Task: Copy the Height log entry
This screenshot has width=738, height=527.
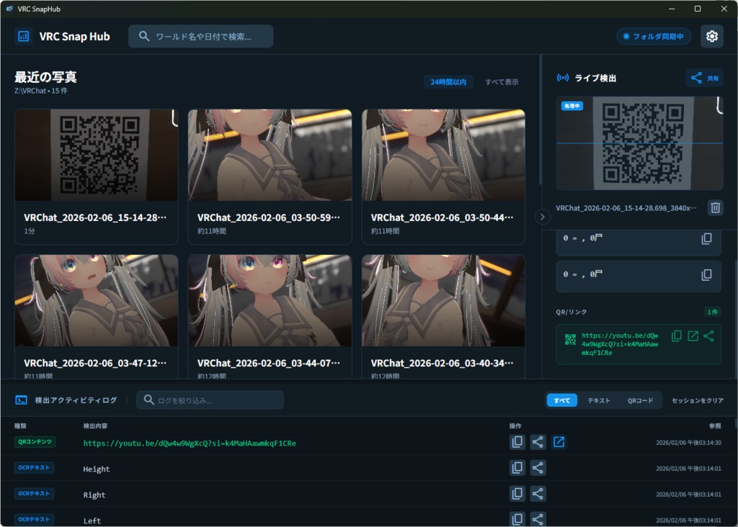Action: [x=517, y=468]
